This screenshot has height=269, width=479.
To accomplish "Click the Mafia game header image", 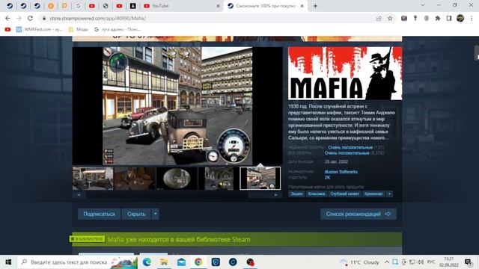I will point(345,73).
